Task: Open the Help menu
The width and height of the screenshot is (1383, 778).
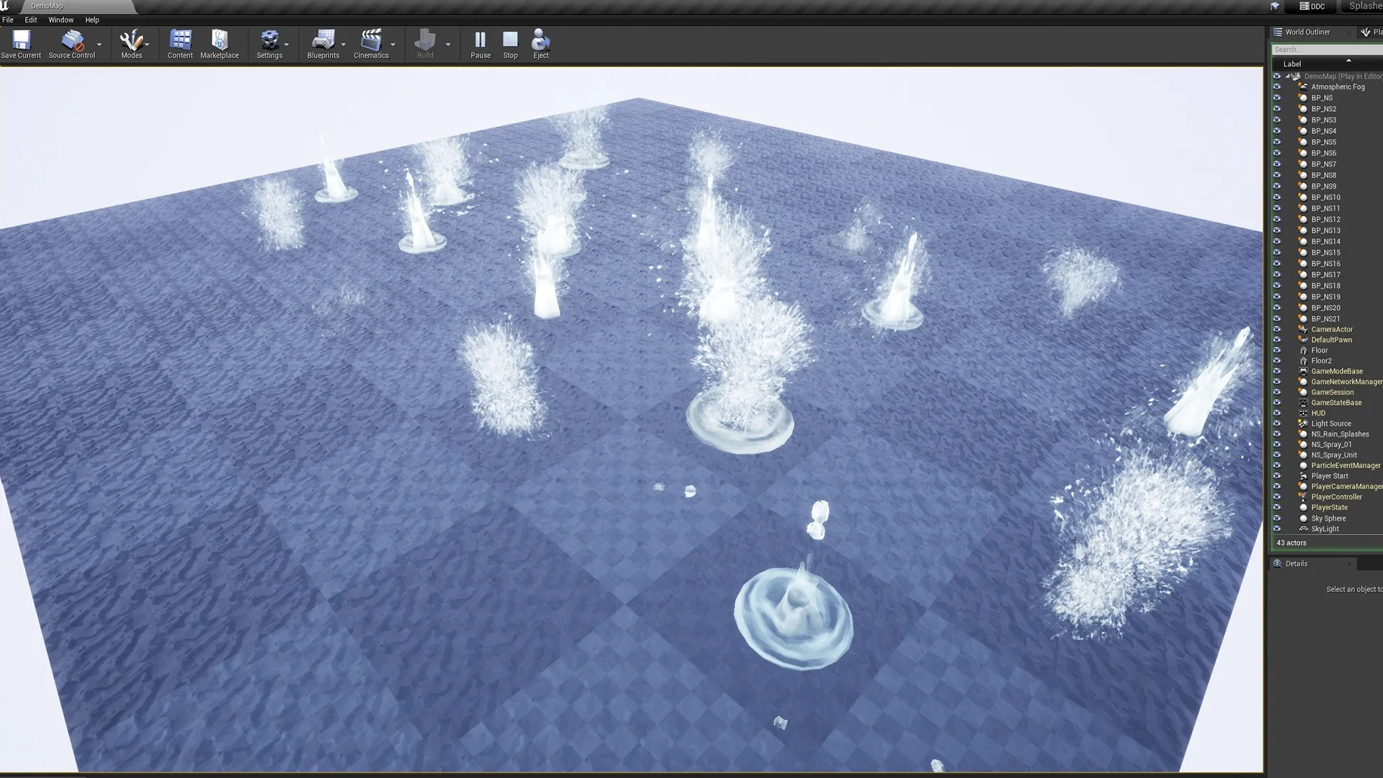Action: pos(92,20)
